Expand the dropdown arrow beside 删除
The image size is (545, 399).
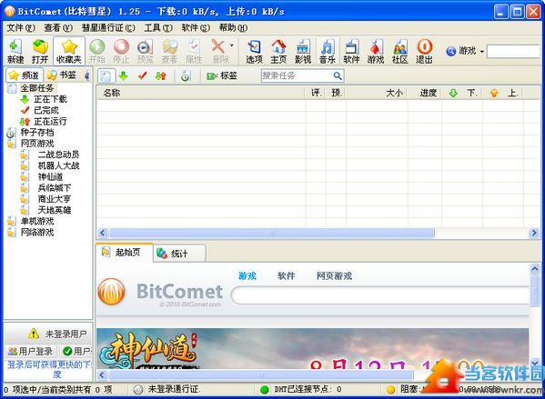(x=231, y=45)
